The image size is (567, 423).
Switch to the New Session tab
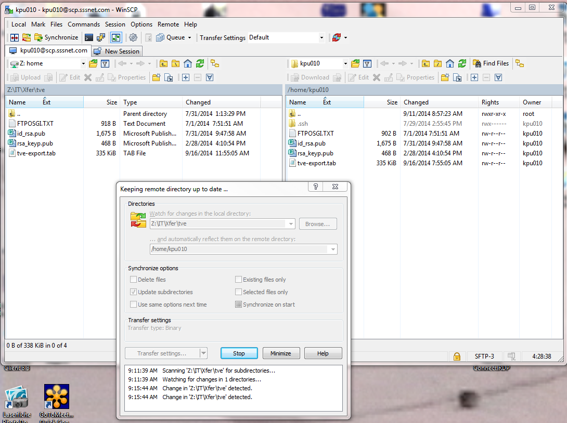[x=117, y=51]
